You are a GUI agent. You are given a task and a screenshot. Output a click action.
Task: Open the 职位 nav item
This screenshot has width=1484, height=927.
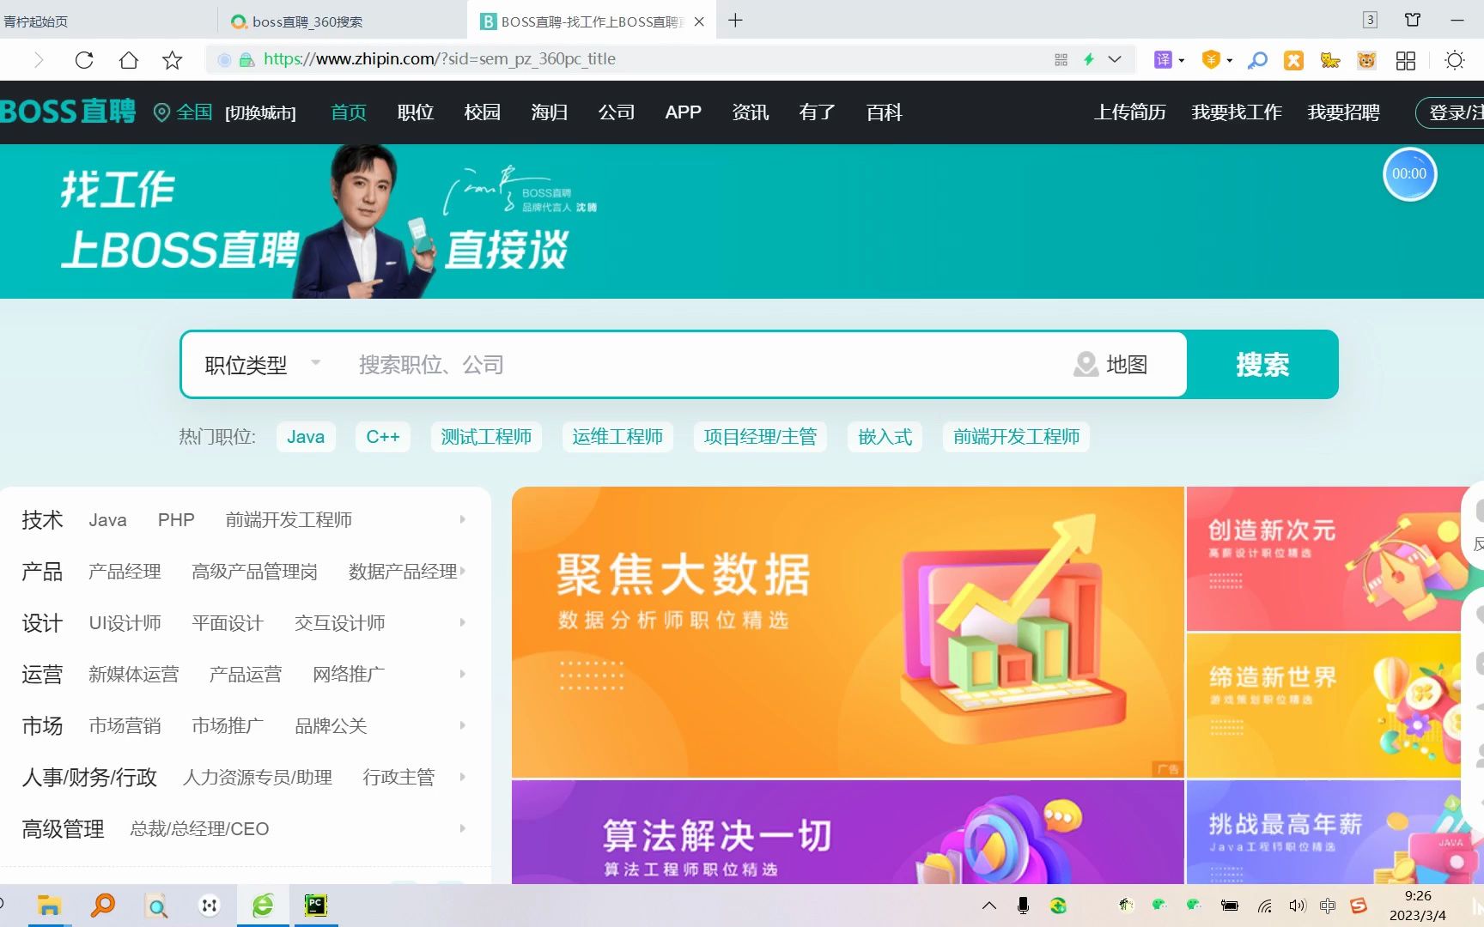click(x=416, y=112)
